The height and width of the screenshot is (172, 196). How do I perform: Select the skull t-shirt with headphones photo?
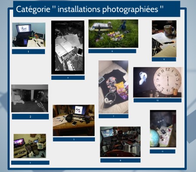point(113,87)
